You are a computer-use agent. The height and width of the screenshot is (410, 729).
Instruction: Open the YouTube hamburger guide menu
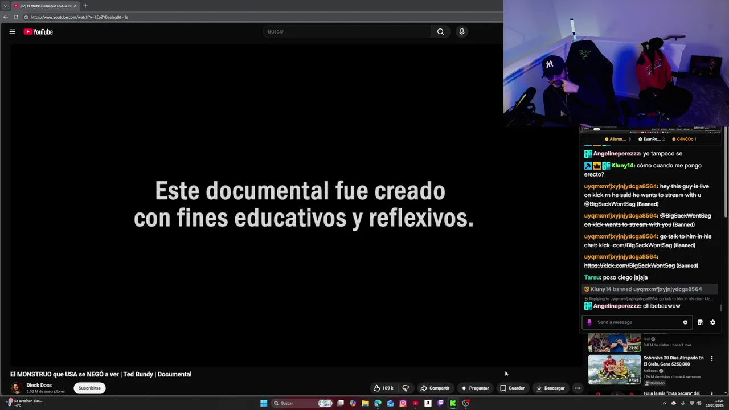tap(12, 32)
